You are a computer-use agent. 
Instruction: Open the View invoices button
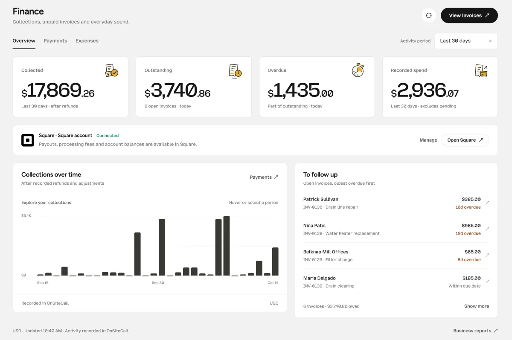469,15
